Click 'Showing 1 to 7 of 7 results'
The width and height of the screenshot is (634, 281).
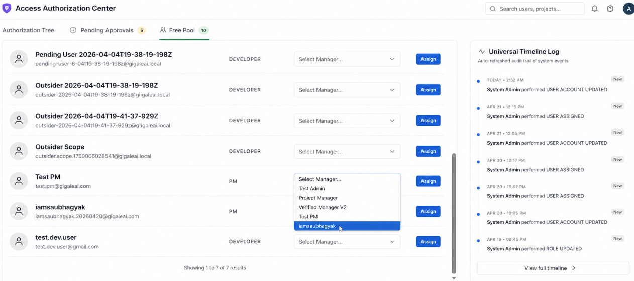[215, 268]
